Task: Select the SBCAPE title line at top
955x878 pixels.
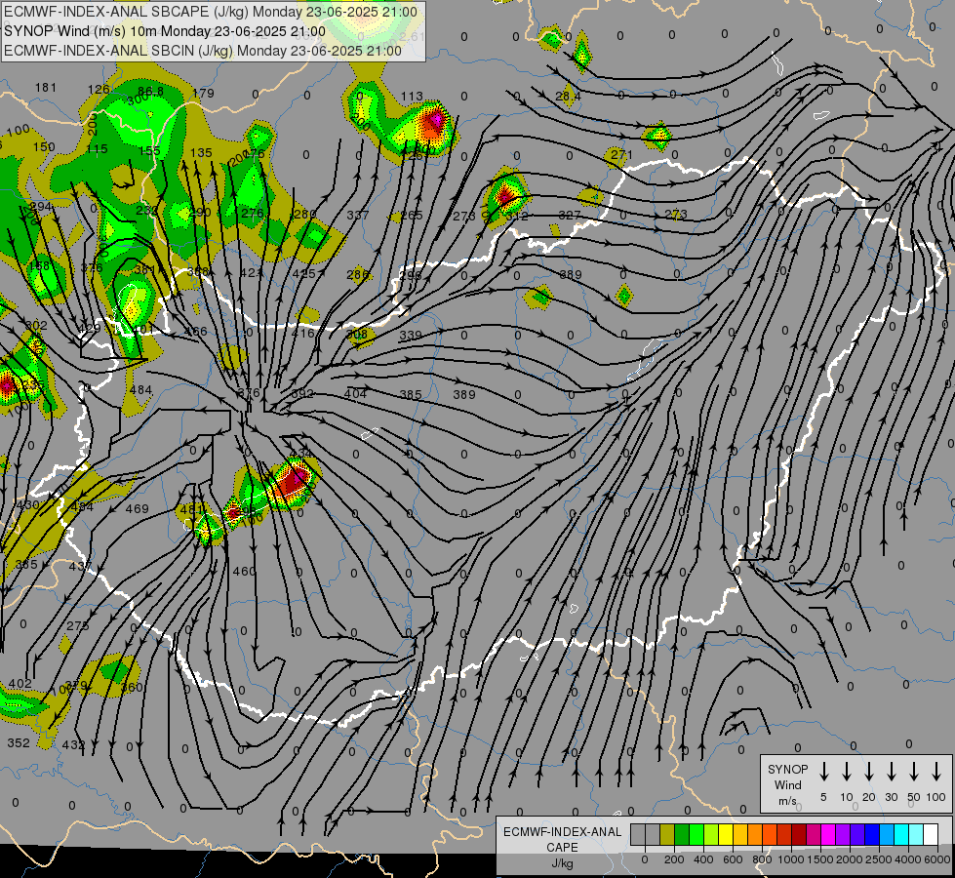Action: coord(211,12)
